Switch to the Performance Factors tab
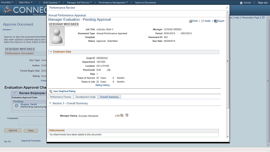 60,97
